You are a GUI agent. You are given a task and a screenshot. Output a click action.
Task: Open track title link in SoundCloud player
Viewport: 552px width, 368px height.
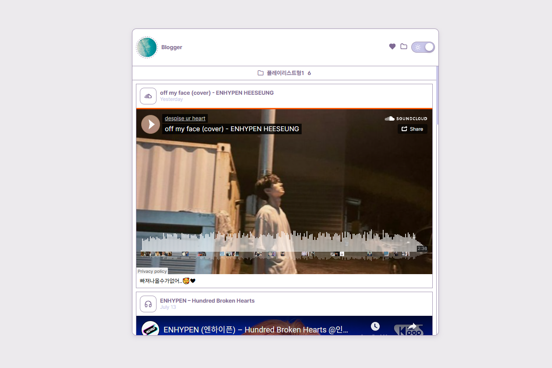click(232, 129)
